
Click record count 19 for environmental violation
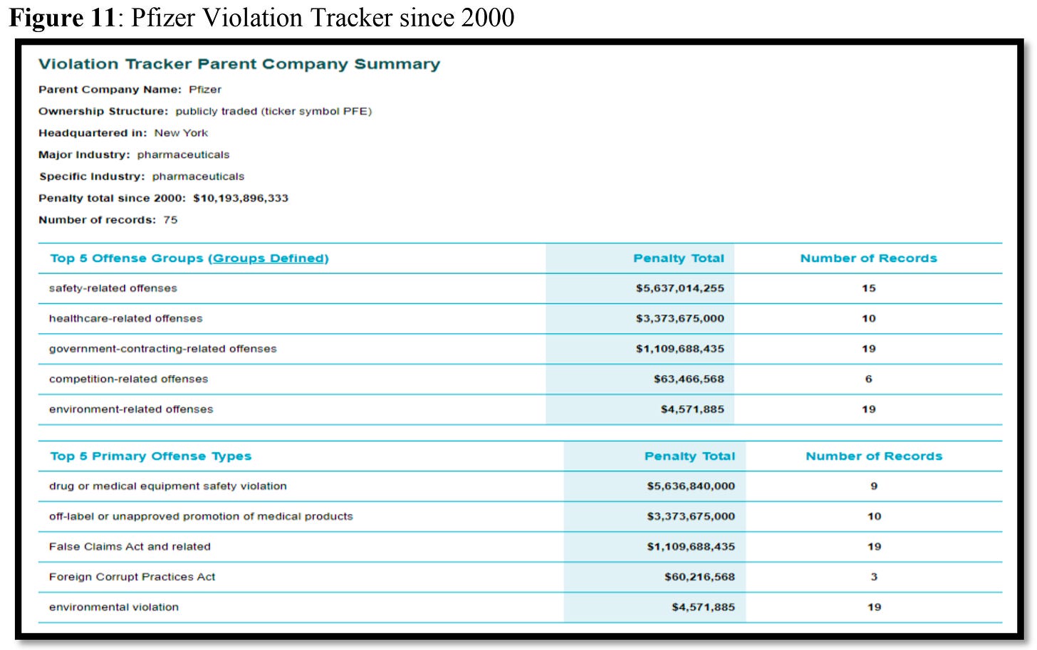[874, 607]
